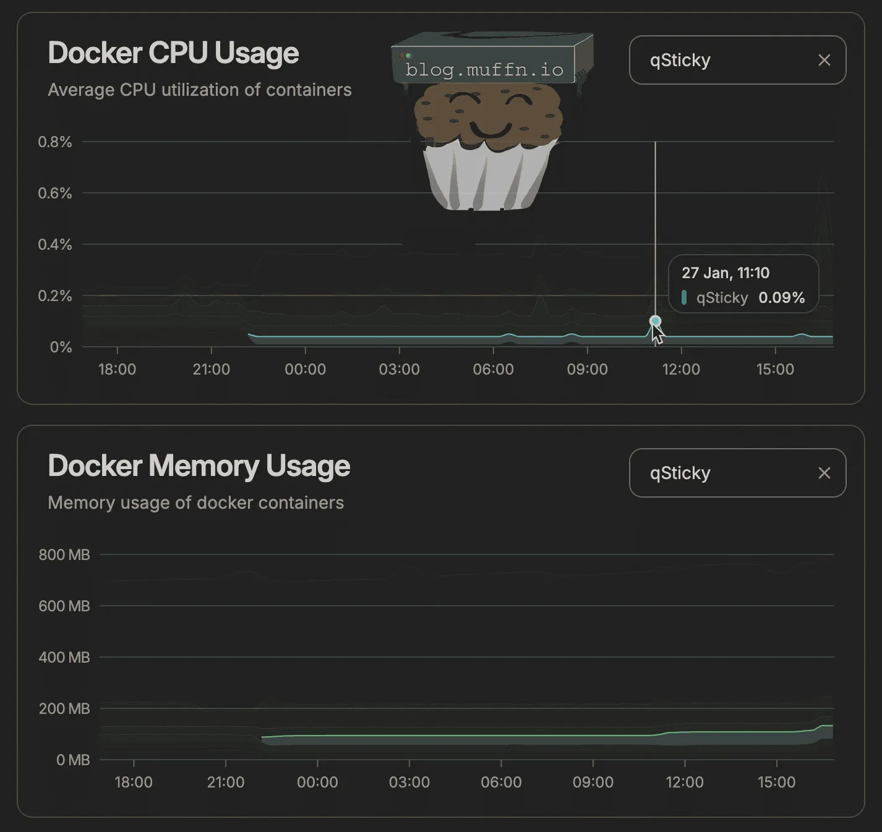Click 'Average CPU utilization of containers' subtitle
The image size is (882, 832).
pyautogui.click(x=199, y=90)
